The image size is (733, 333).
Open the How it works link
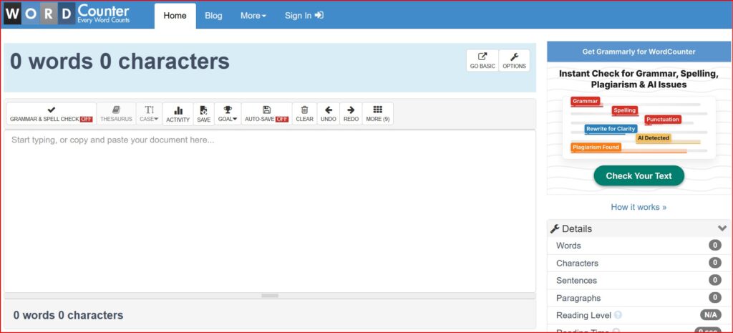[x=639, y=207]
